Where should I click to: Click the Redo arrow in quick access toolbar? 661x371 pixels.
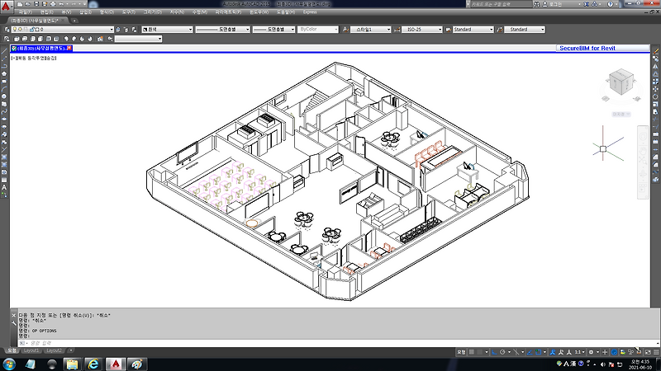click(74, 4)
